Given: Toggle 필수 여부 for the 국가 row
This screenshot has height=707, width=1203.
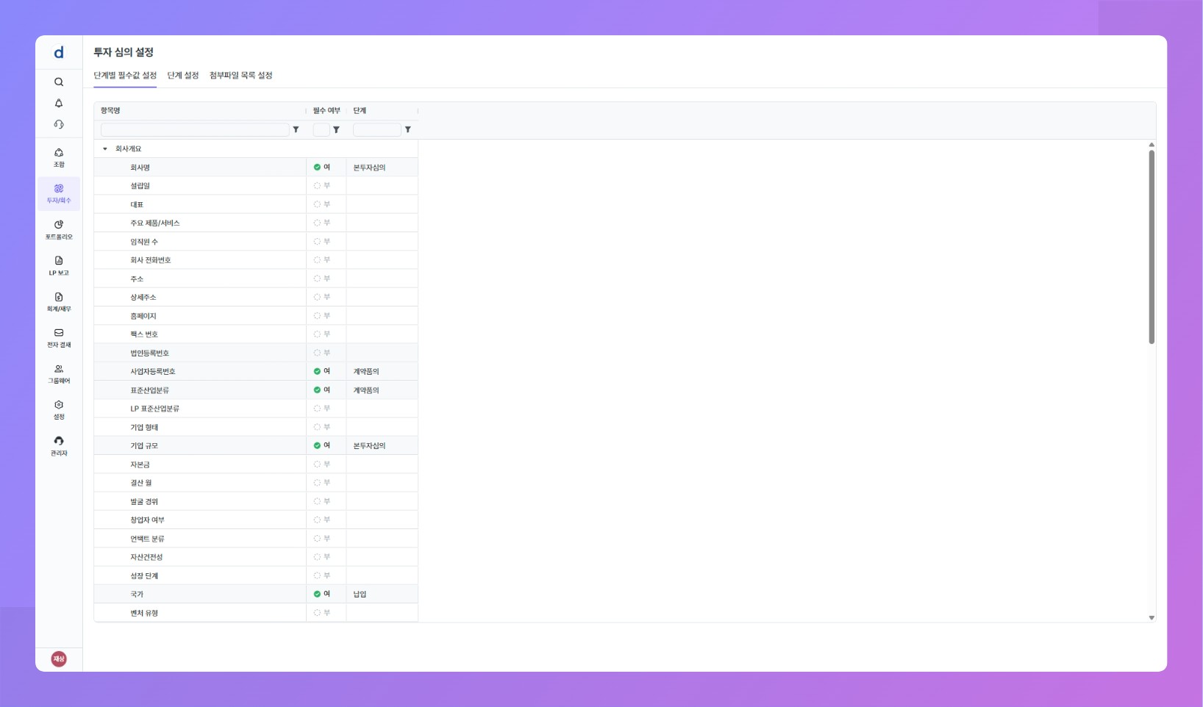Looking at the screenshot, I should tap(318, 594).
